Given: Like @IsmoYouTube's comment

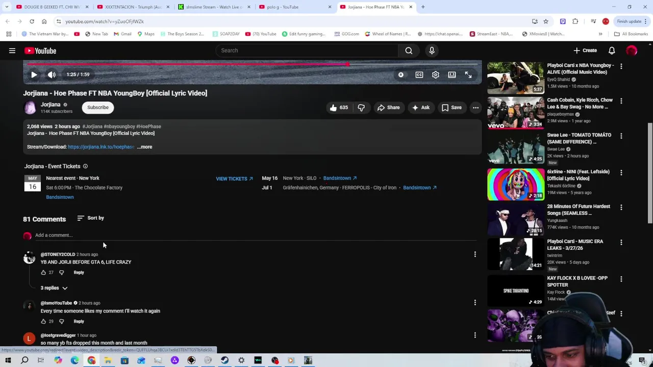Looking at the screenshot, I should [x=43, y=322].
